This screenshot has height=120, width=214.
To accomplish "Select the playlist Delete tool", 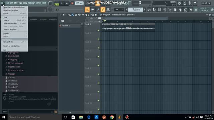I will pyautogui.click(x=76, y=15).
